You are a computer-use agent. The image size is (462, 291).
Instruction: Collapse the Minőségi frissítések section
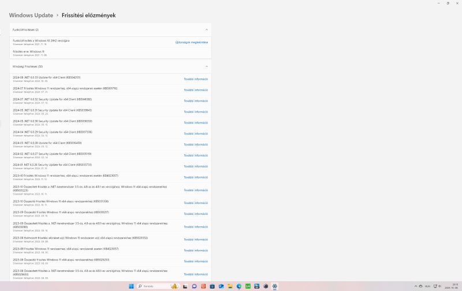[x=207, y=66]
